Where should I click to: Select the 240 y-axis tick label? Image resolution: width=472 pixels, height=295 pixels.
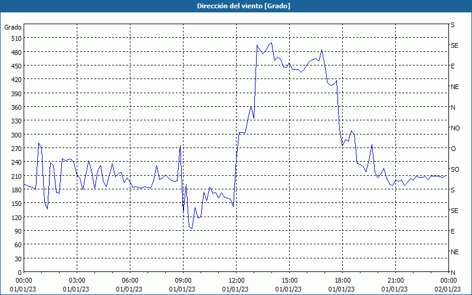[x=17, y=162]
